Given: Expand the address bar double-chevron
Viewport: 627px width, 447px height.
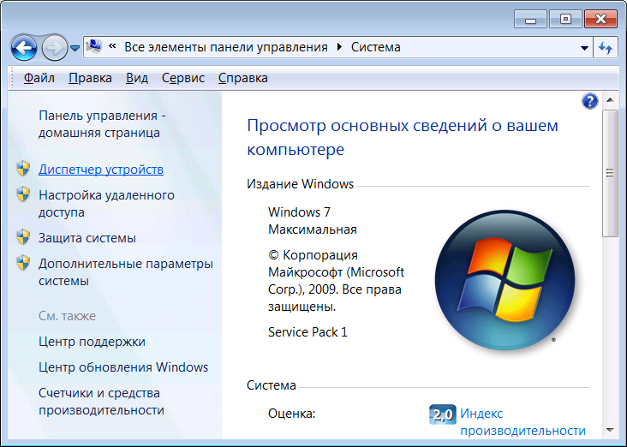Looking at the screenshot, I should (x=112, y=46).
